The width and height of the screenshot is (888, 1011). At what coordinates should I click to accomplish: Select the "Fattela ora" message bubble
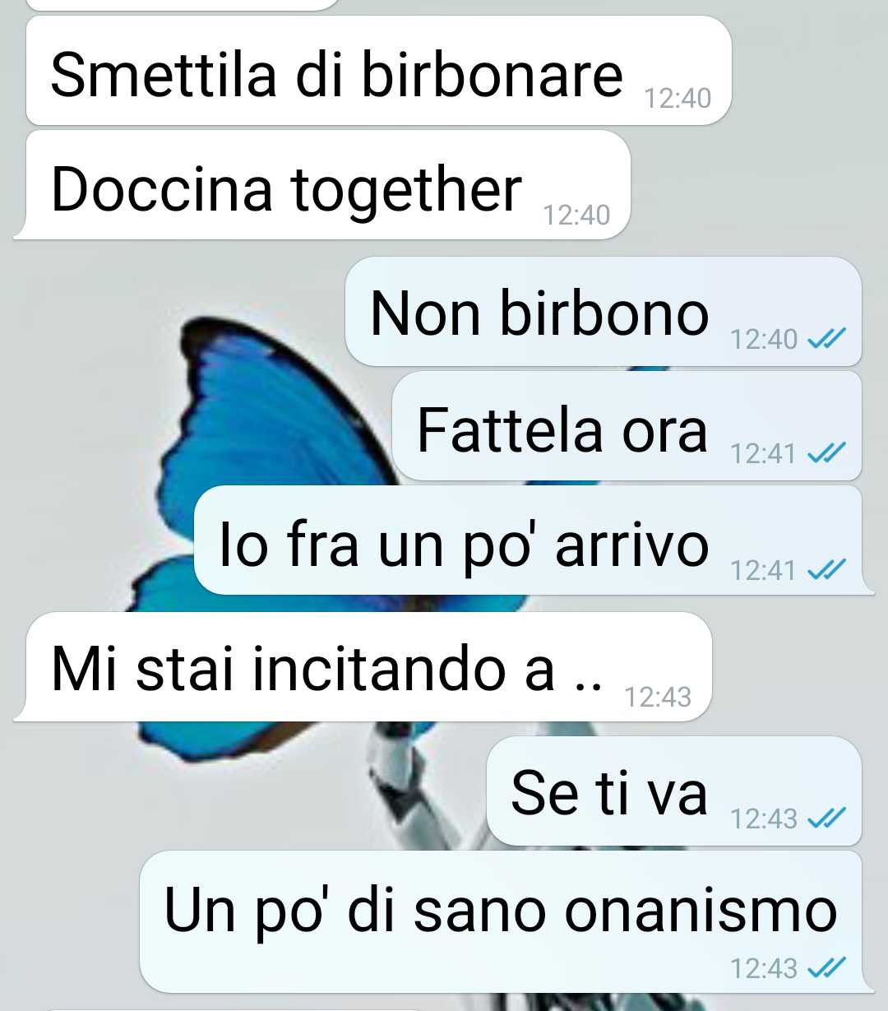pos(627,426)
